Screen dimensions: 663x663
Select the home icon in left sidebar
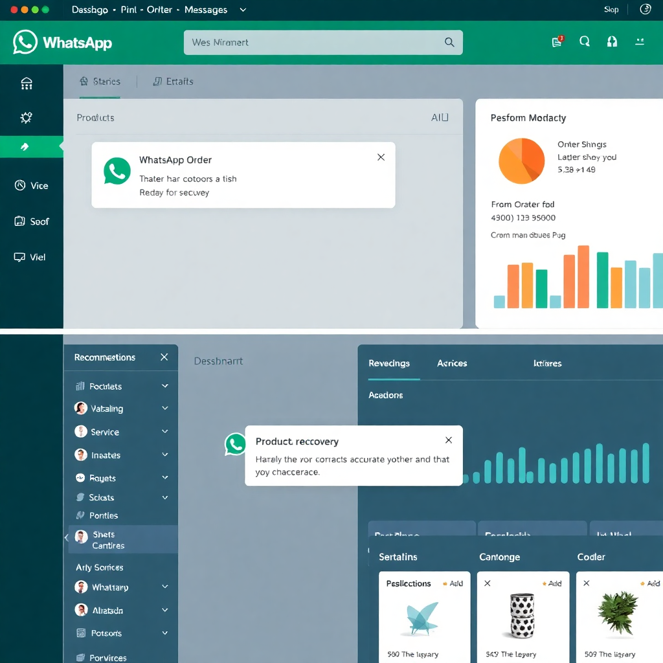tap(27, 84)
